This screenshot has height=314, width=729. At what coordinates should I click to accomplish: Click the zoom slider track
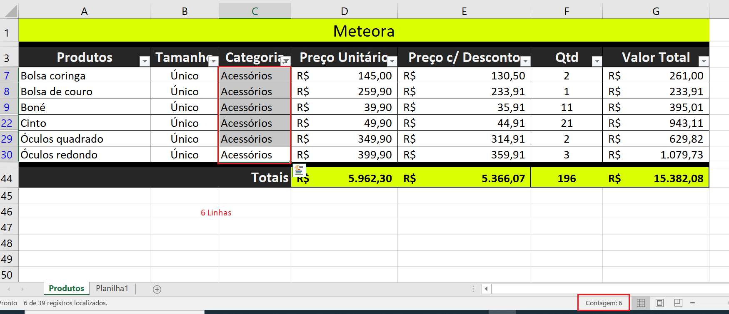(713, 303)
